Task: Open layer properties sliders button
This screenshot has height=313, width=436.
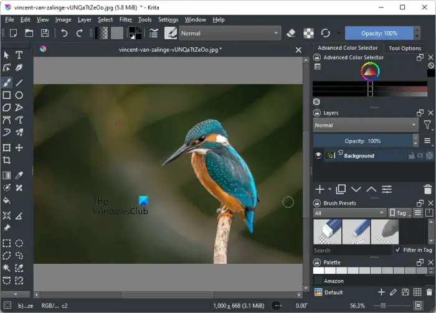Action: tap(387, 189)
